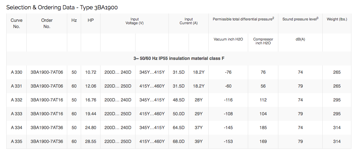Click the "Hz" column header
Image resolution: width=357 pixels, height=153 pixels.
(74, 20)
